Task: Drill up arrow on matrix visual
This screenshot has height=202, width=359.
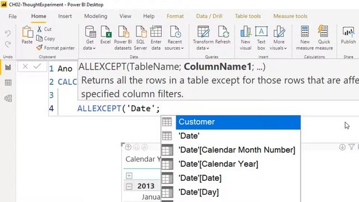Action: 128,147
